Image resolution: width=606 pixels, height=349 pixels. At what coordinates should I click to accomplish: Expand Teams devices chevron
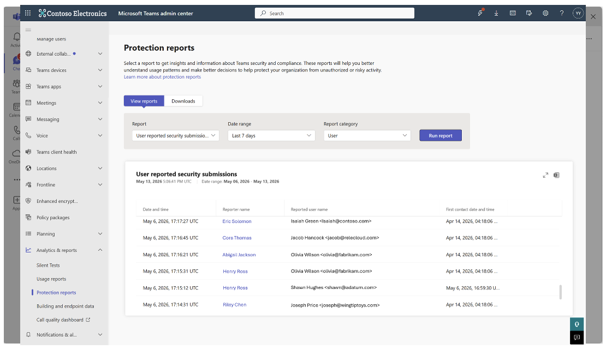(x=100, y=70)
